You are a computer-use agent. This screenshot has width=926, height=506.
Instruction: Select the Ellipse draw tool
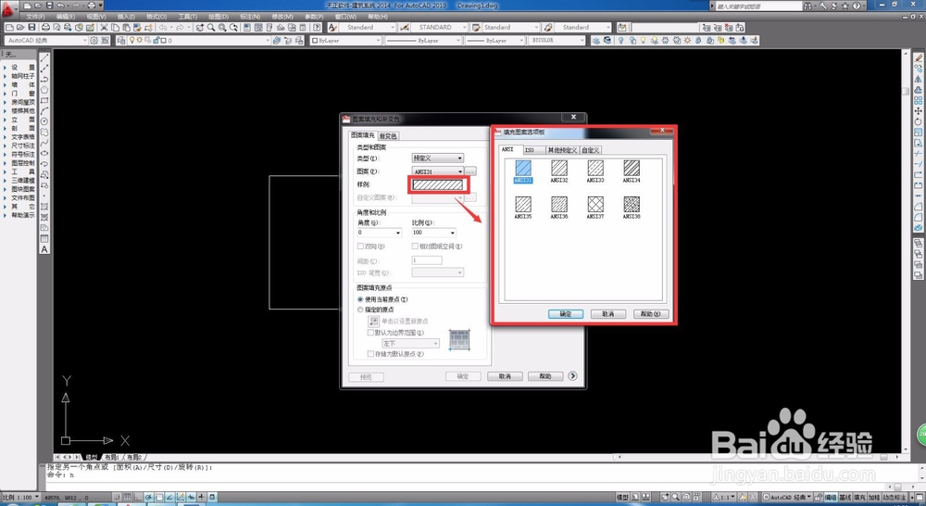[44, 154]
